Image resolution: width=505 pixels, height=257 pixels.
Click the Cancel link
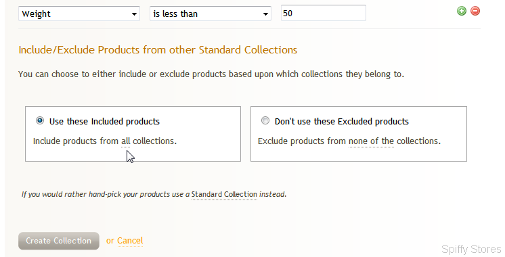tap(130, 241)
